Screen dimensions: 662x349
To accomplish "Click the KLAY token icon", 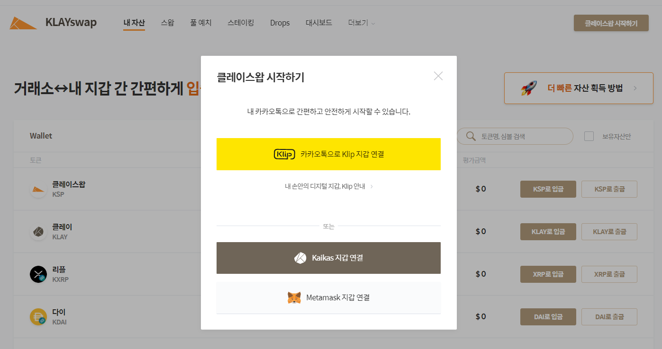I will pyautogui.click(x=38, y=232).
